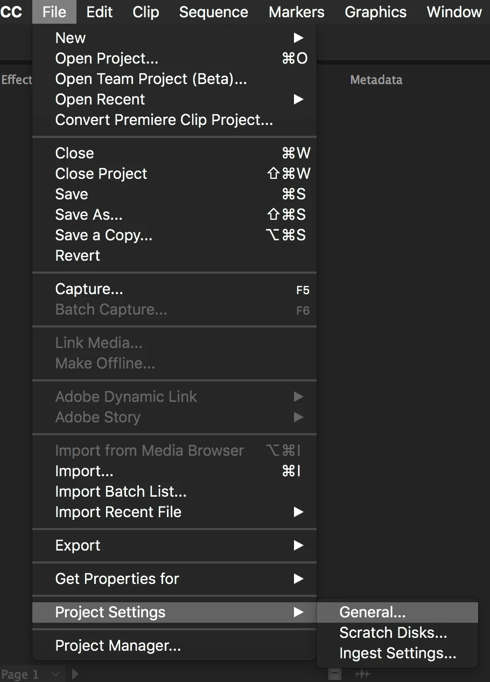Choose Open Team Project (Beta)...
Viewport: 490px width, 682px height.
click(x=174, y=79)
